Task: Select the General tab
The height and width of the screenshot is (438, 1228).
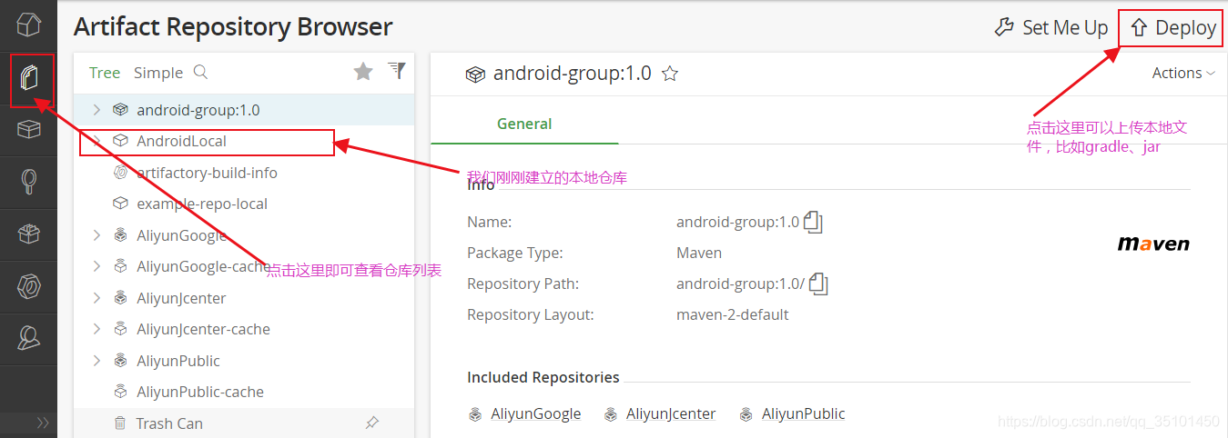Action: click(x=524, y=124)
